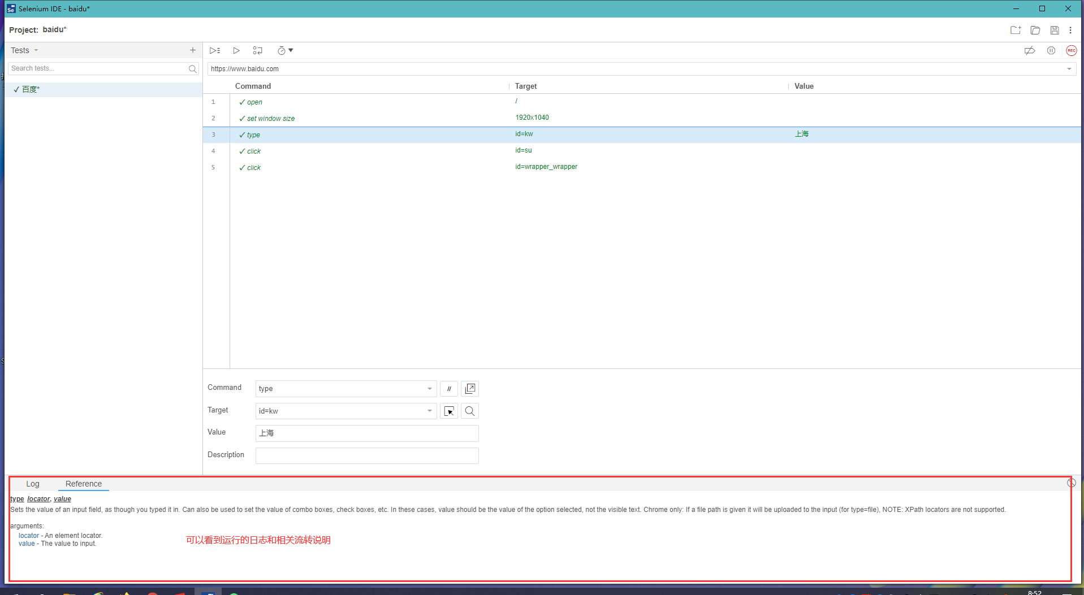Screen dimensions: 1084x595
Task: Run all tests
Action: point(215,50)
